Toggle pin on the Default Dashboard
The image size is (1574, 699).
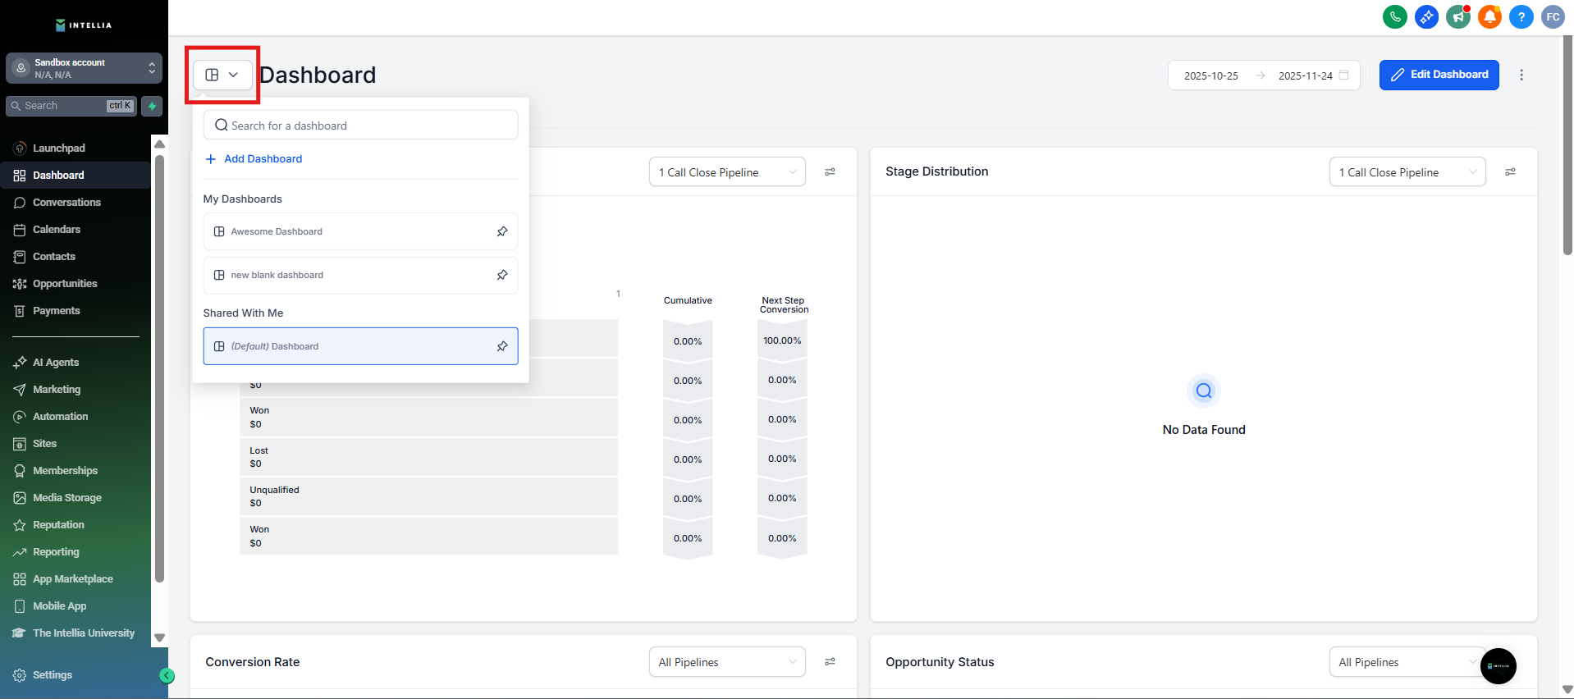coord(502,346)
